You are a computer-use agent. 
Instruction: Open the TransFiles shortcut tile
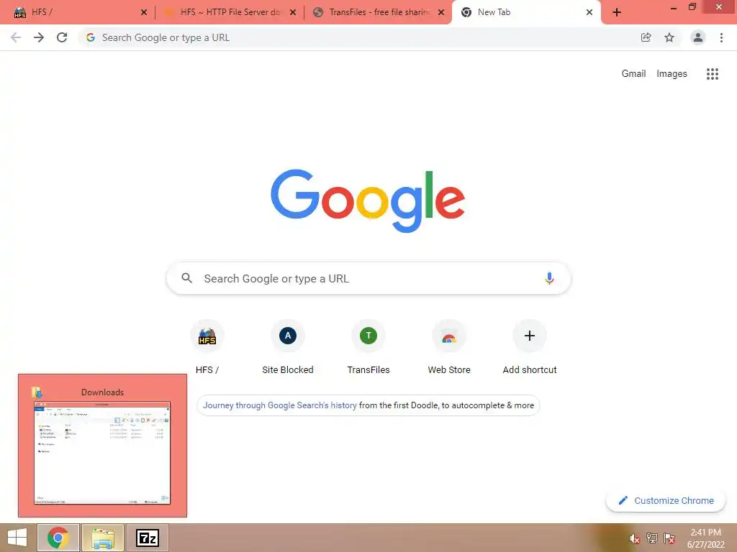[368, 347]
